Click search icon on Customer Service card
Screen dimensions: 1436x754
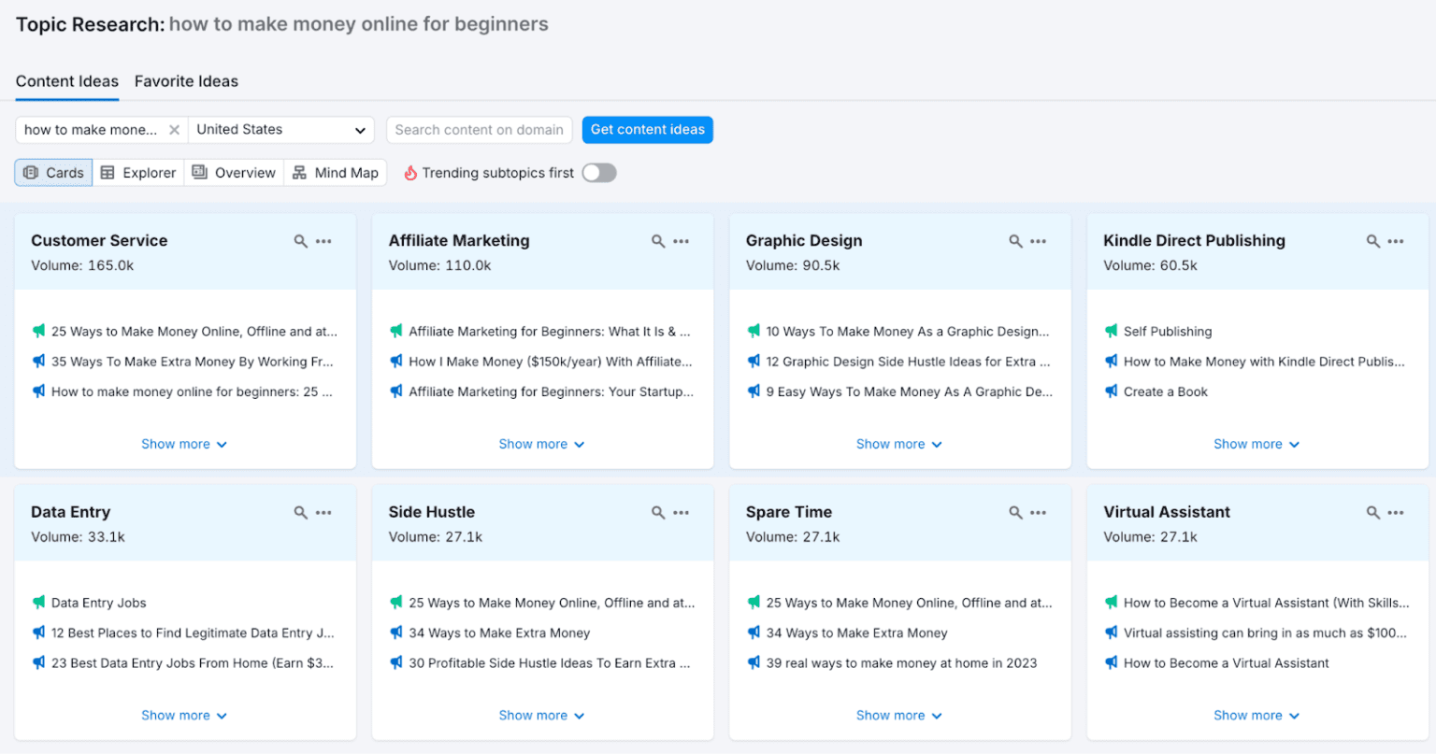click(300, 241)
